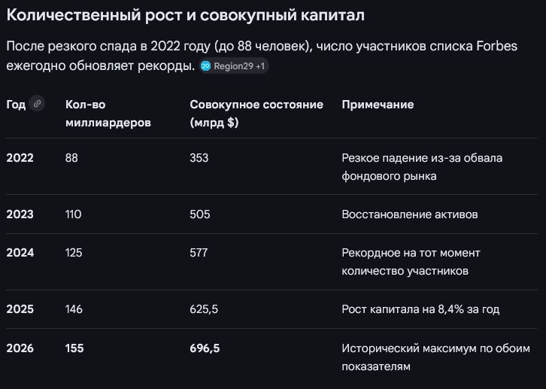The height and width of the screenshot is (389, 546).
Task: Click the 353 wealth value for 2022
Action: [x=199, y=158]
